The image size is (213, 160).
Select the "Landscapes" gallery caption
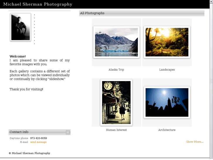point(167,70)
